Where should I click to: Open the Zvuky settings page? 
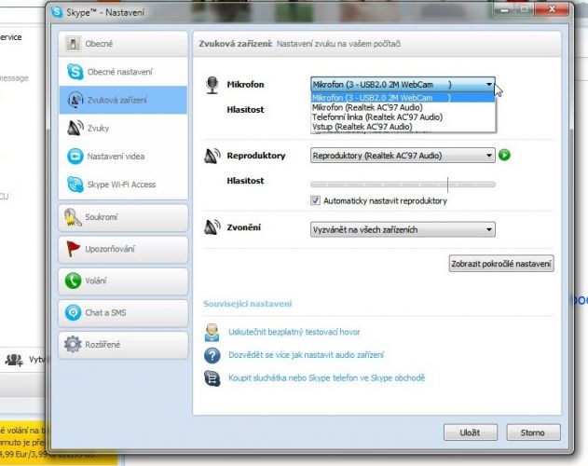click(x=123, y=128)
